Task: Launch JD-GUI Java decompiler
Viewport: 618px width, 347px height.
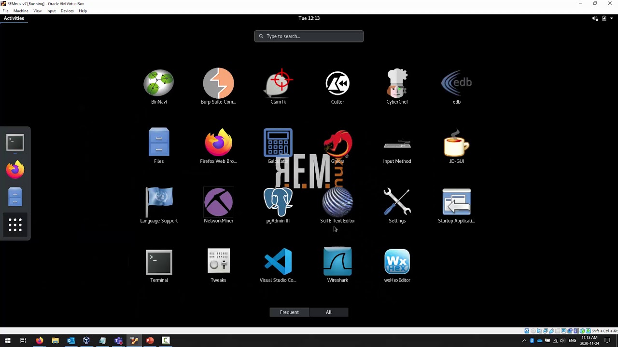Action: [457, 146]
